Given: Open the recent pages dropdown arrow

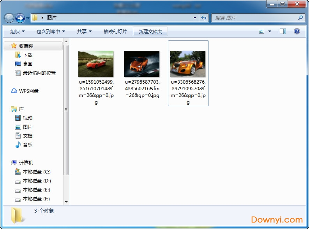Looking at the screenshot, I should tap(28, 18).
